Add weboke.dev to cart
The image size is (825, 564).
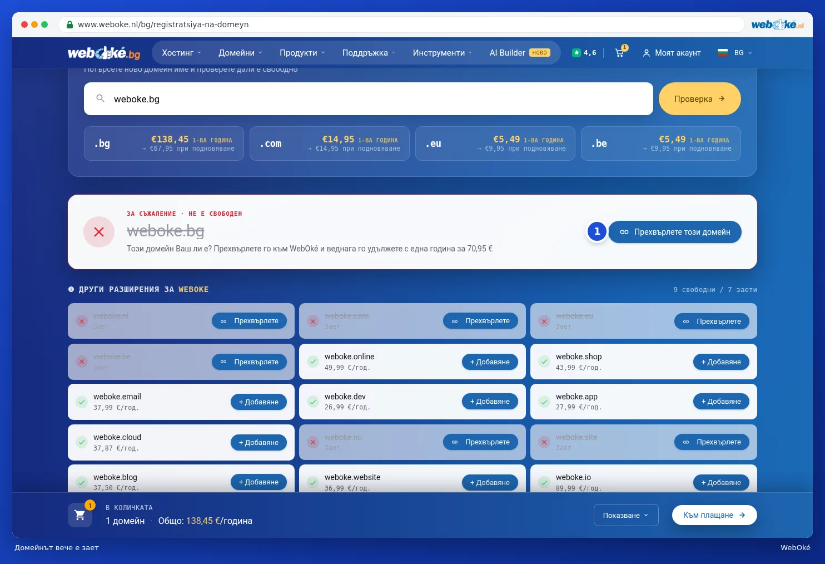[x=490, y=402]
